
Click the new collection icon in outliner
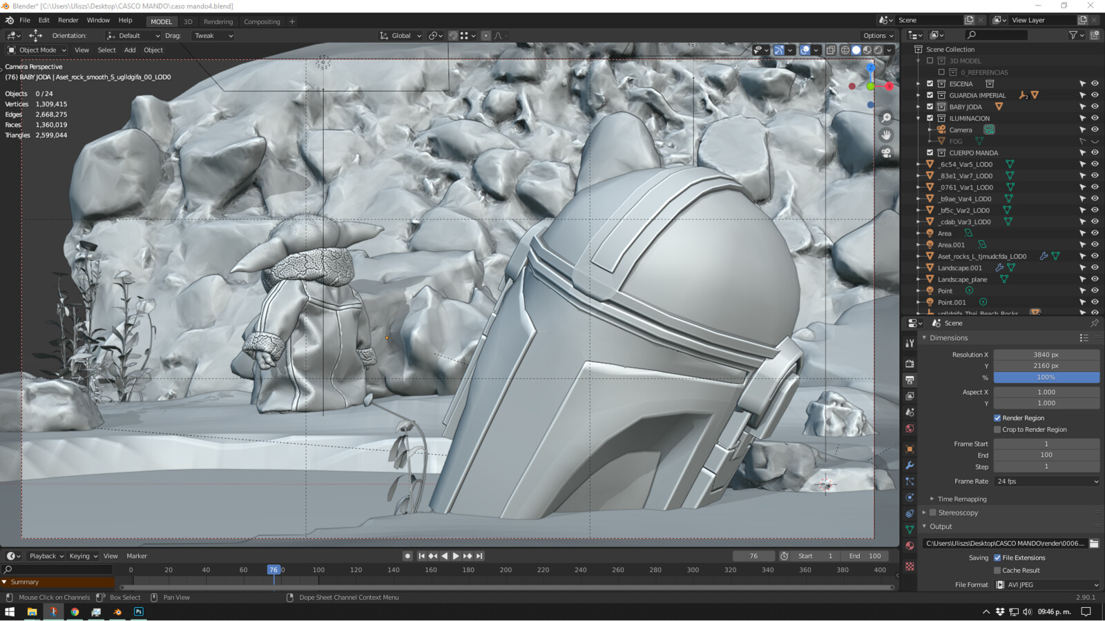pos(1095,35)
